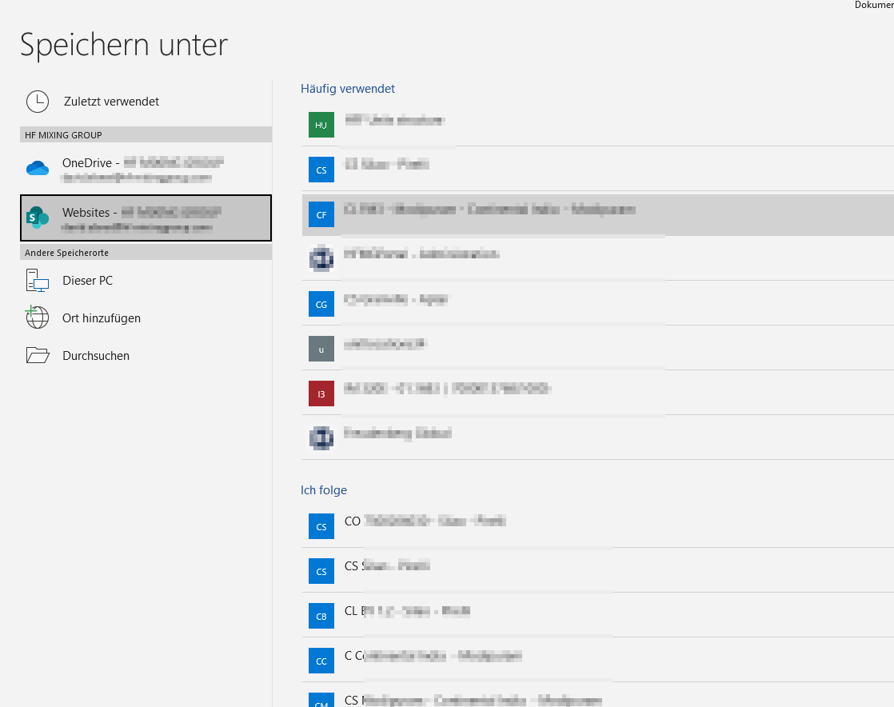
Task: Select Zuletzt verwendet in the sidebar
Action: point(110,102)
